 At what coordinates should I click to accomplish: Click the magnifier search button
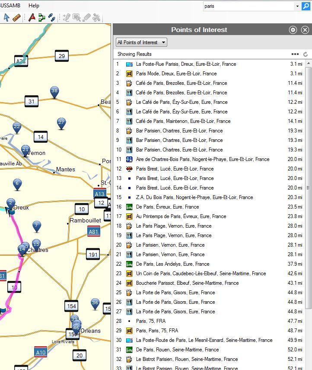[307, 6]
